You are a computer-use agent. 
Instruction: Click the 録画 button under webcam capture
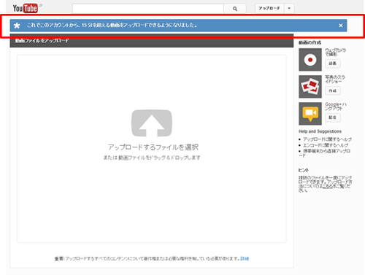point(333,63)
